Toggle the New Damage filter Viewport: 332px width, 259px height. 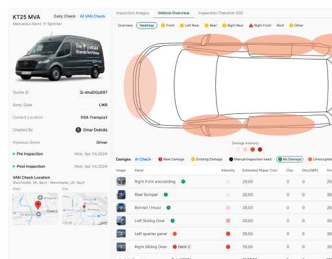click(171, 159)
